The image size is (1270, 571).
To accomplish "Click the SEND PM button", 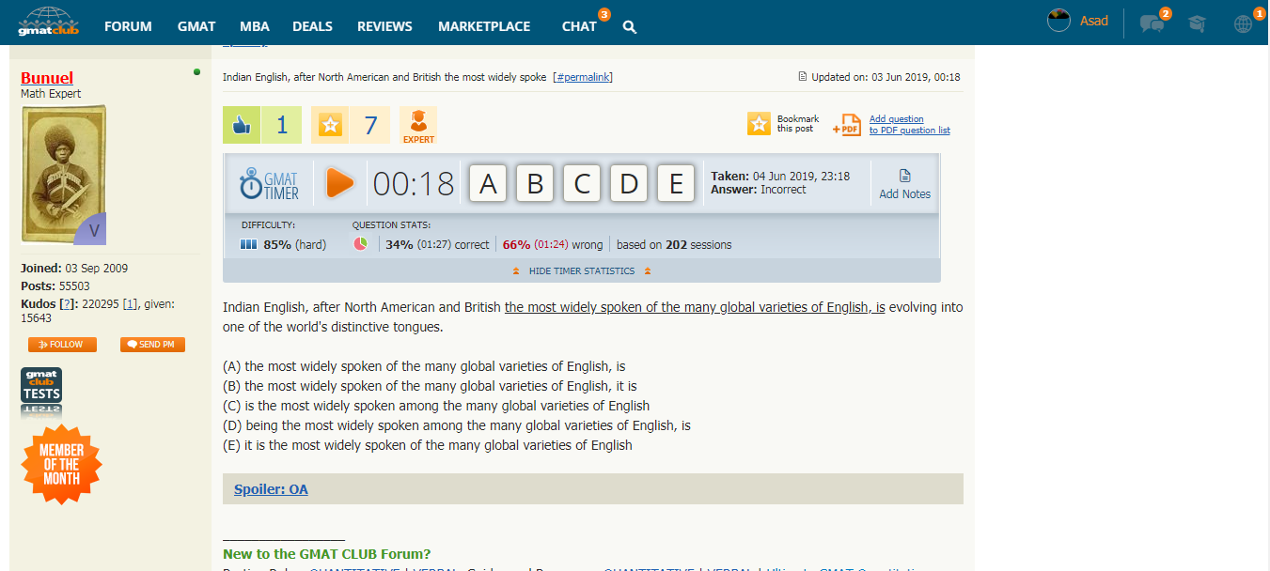I will [152, 345].
